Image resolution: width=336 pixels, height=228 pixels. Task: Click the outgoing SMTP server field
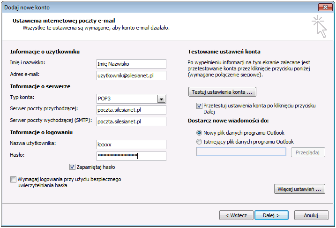pyautogui.click(x=131, y=122)
